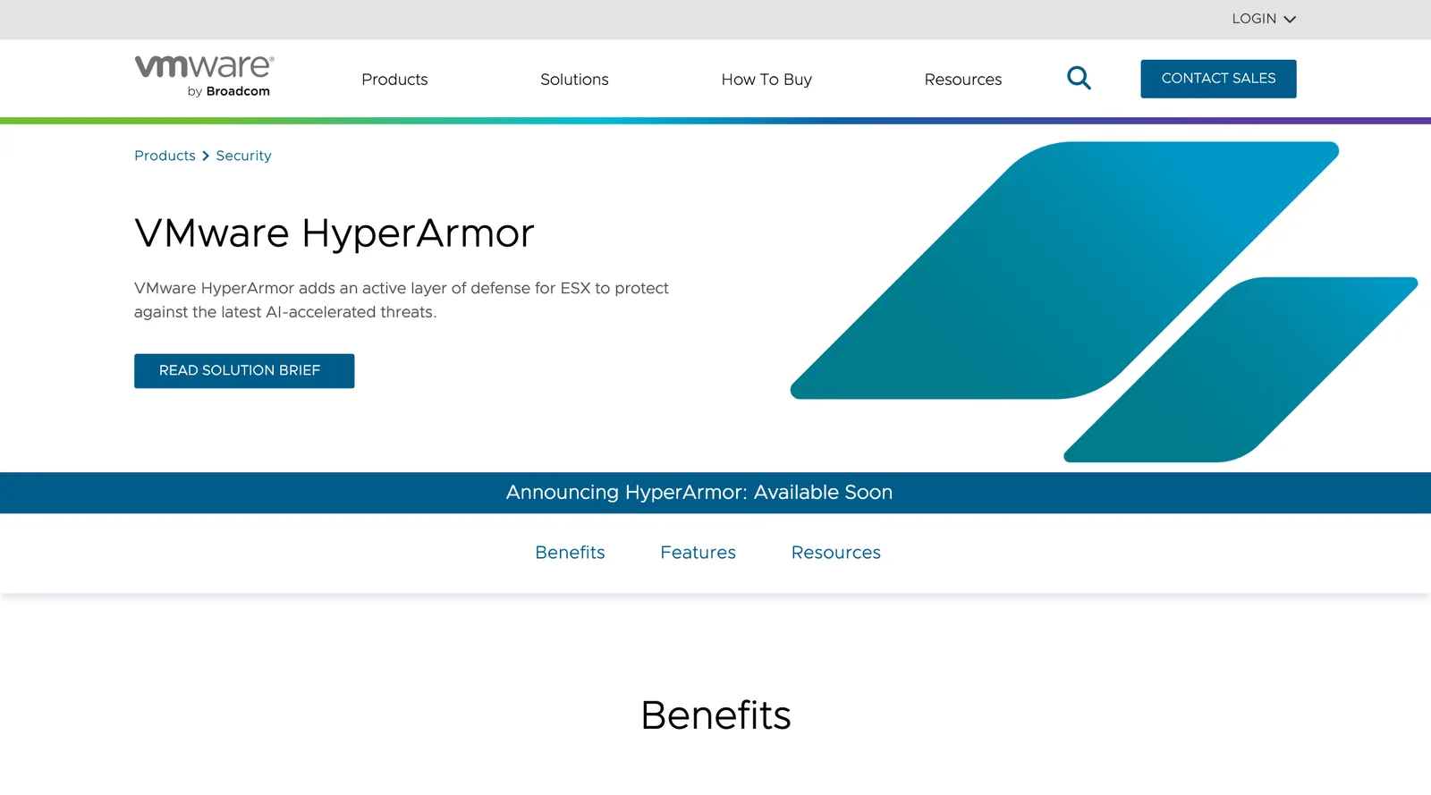Open the Products navigation menu
This screenshot has height=795, width=1431.
pos(394,80)
